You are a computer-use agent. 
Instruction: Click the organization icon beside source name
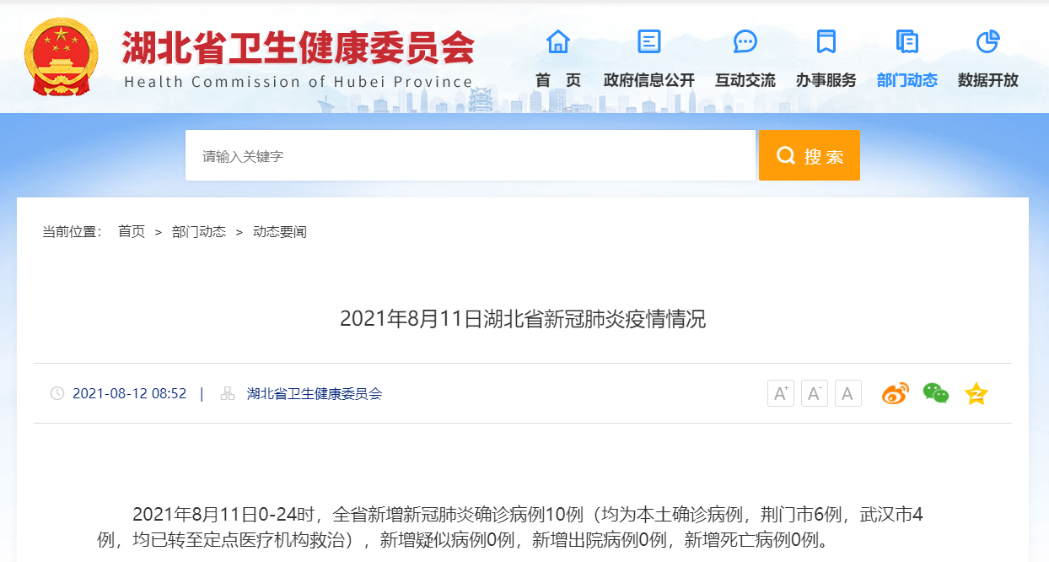pos(228,393)
